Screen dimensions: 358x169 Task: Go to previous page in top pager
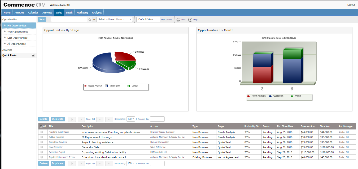pos(81,119)
